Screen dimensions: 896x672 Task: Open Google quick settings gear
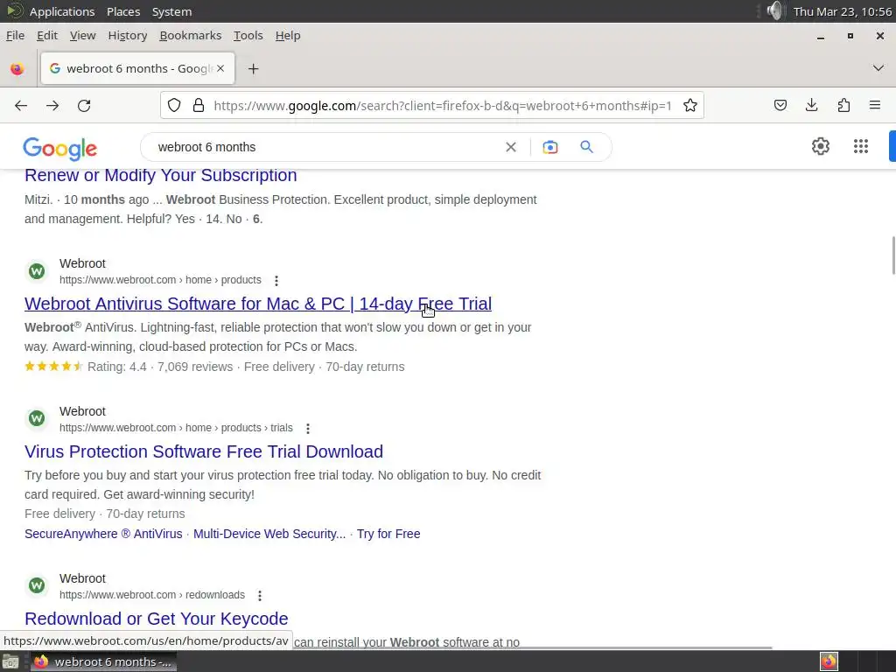click(821, 146)
